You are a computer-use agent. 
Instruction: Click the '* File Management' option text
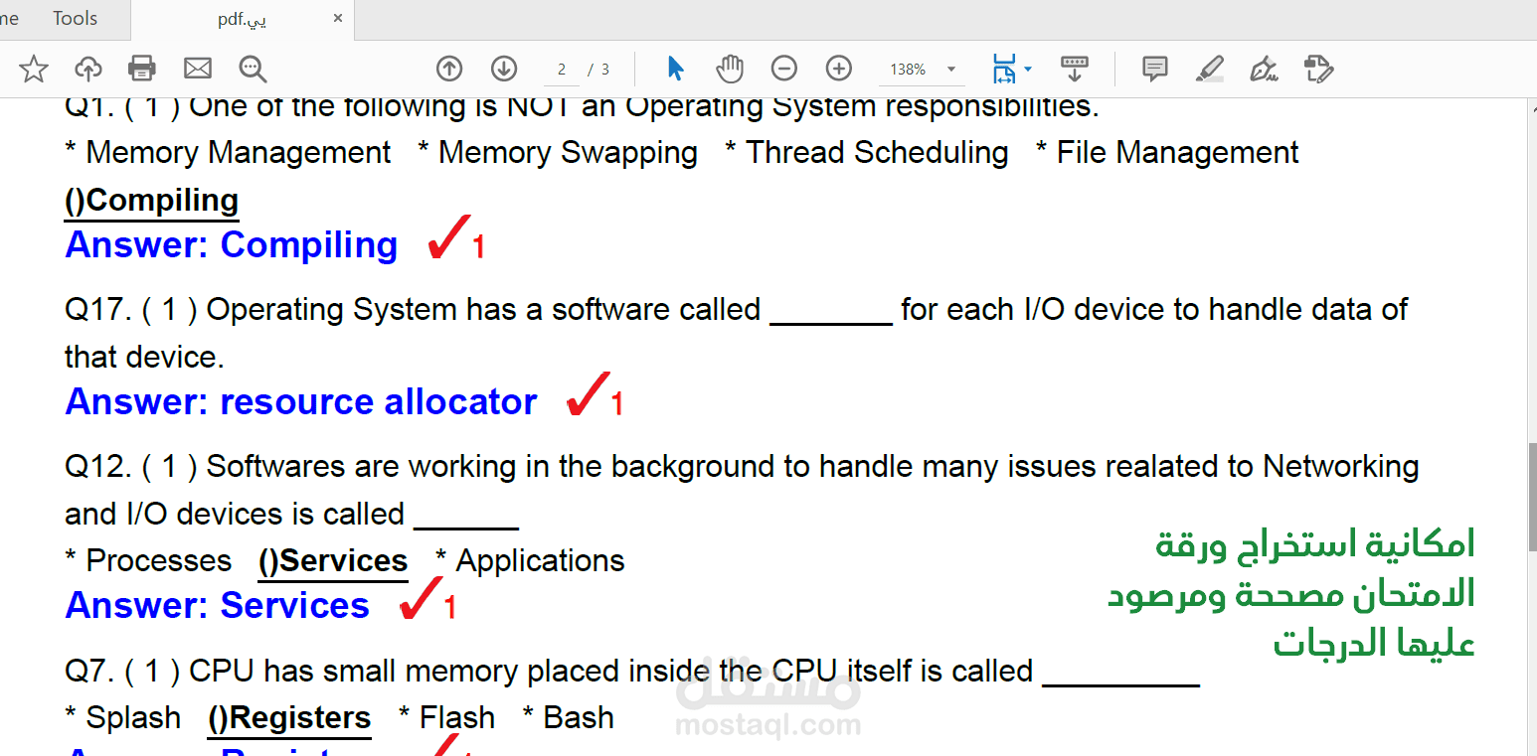click(1167, 153)
